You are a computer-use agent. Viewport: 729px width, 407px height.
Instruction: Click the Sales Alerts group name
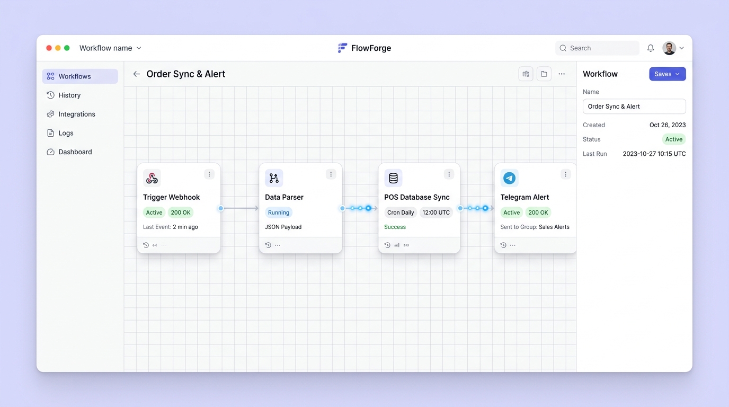(x=554, y=227)
